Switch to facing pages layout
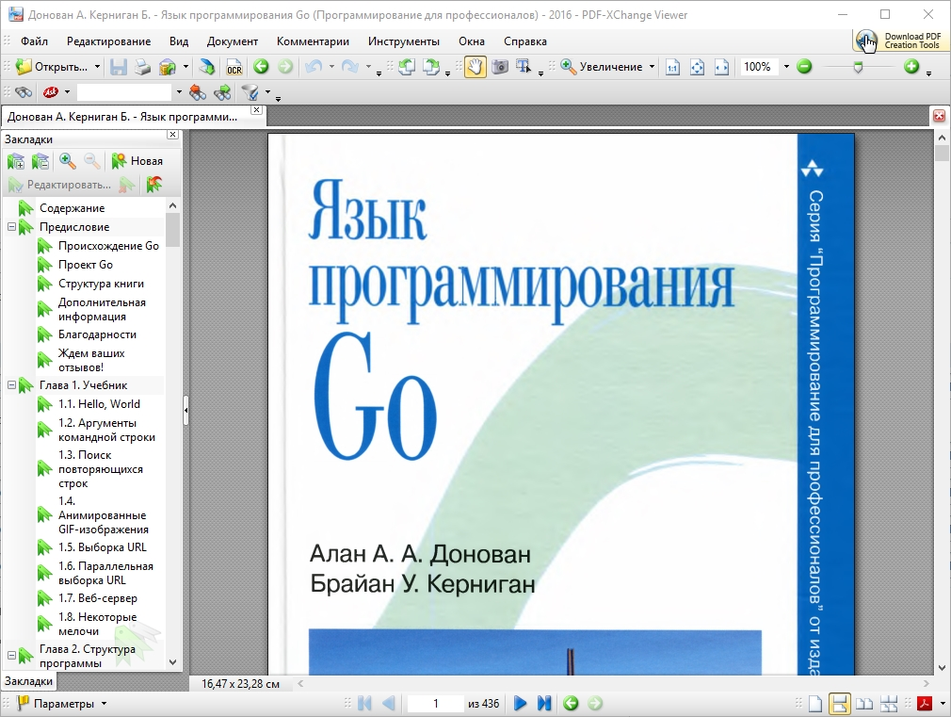The width and height of the screenshot is (951, 717). click(x=863, y=704)
